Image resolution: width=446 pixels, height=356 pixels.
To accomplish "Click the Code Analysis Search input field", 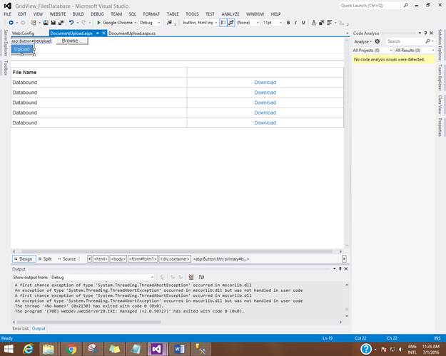I will pos(405,41).
